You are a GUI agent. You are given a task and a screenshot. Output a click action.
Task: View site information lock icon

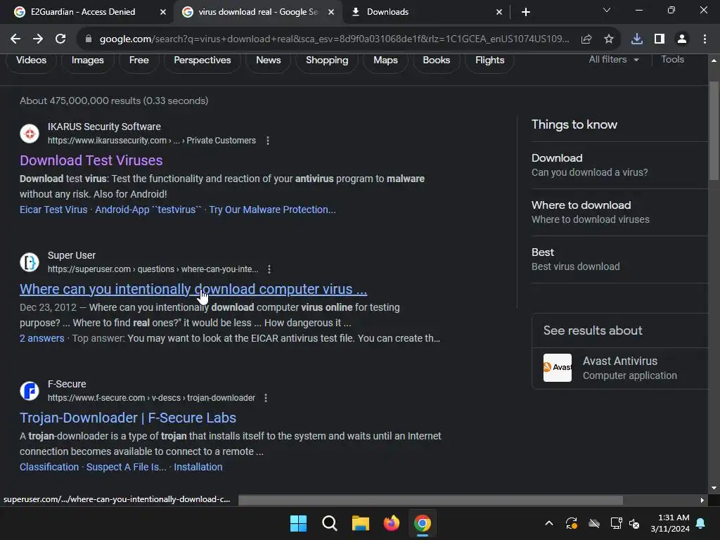coord(89,39)
